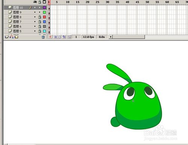Click the current frame number field
Image resolution: width=188 pixels, height=145 pixels.
coord(76,37)
